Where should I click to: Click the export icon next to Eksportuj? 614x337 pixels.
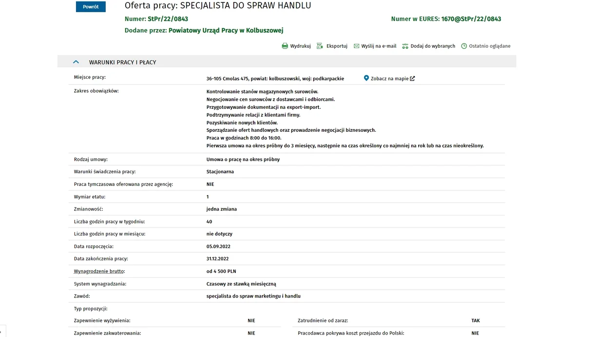[x=320, y=46]
